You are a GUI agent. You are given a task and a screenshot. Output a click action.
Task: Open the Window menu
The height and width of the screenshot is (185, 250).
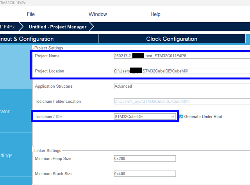click(98, 14)
